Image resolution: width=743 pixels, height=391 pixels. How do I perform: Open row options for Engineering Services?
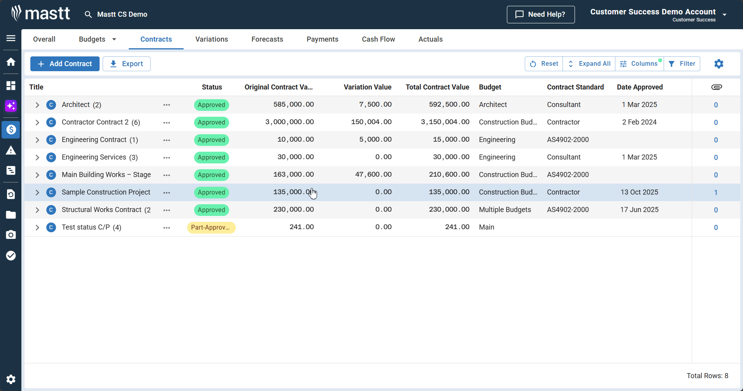167,158
